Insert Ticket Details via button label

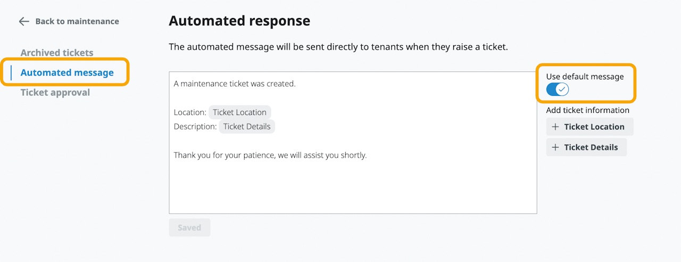591,148
